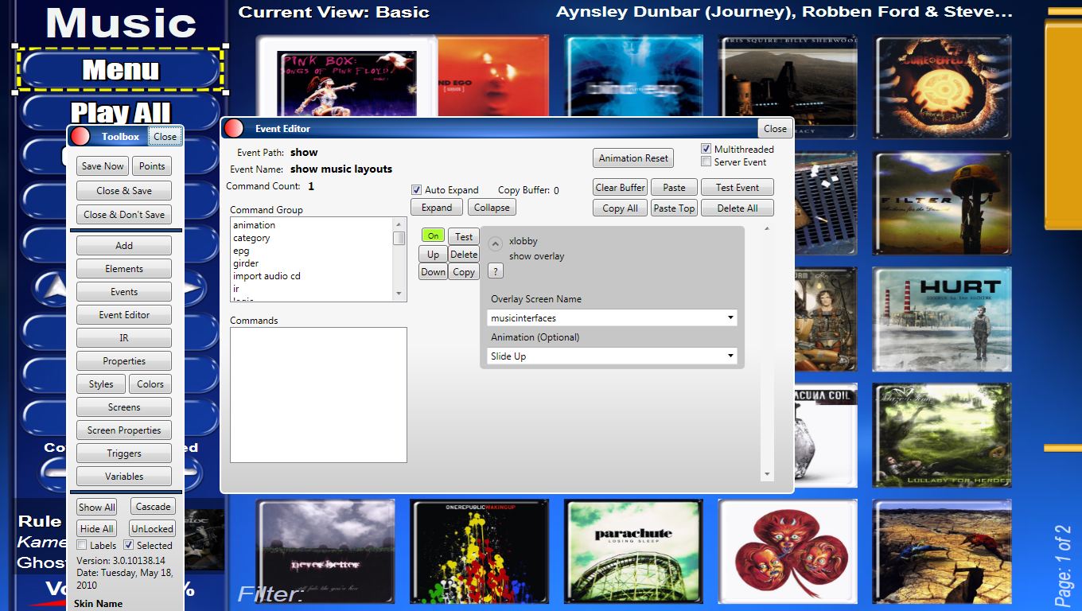Move the command Down in Event Editor
Screen dimensions: 1082x611
tap(433, 272)
